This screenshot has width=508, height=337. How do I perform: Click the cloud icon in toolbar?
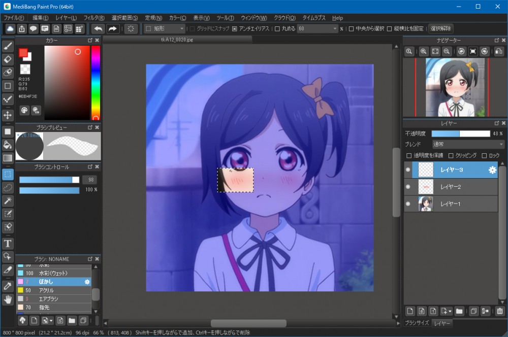(x=10, y=29)
